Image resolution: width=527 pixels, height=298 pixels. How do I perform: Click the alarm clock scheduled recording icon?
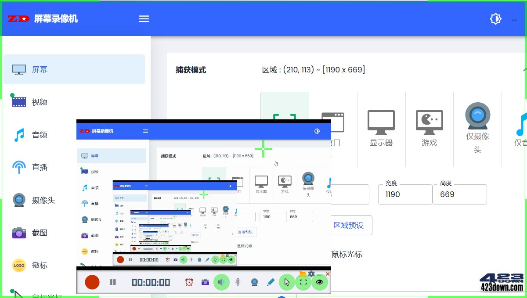pos(189,282)
